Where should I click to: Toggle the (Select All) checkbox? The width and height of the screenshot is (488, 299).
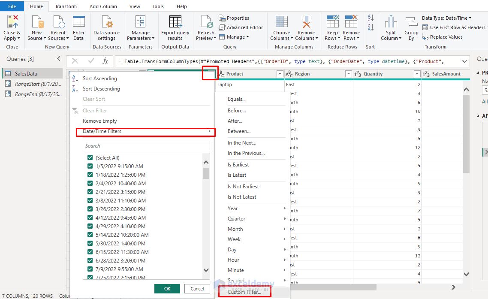pos(90,157)
